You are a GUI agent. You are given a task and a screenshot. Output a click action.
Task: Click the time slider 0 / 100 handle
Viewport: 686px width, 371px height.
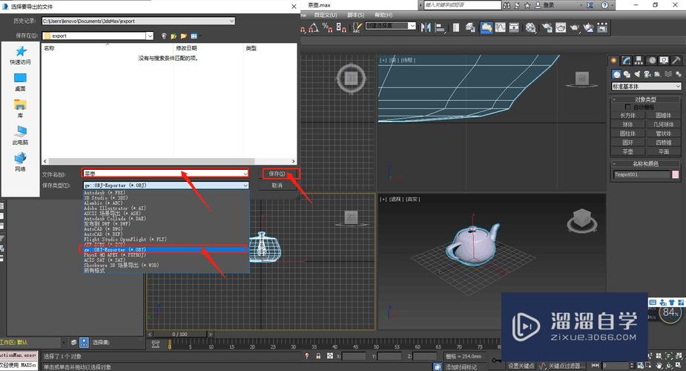point(179,334)
